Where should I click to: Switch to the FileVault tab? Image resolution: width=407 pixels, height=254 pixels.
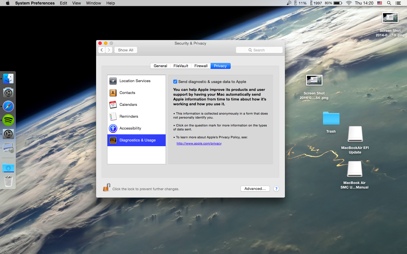(181, 66)
